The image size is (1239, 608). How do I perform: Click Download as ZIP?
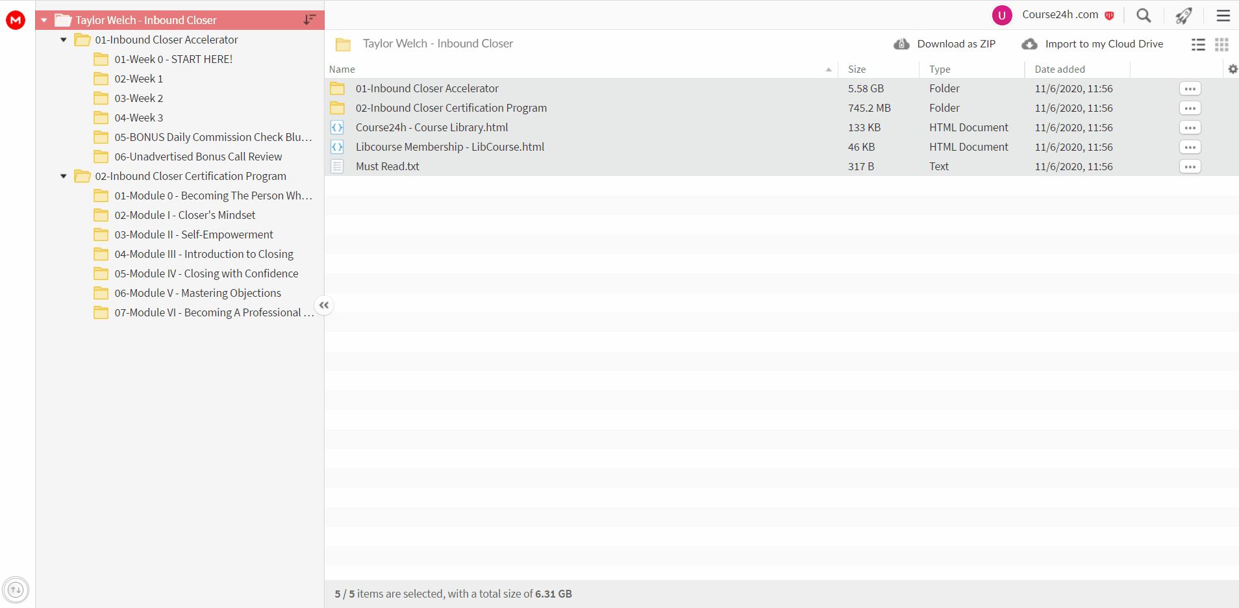coord(944,44)
